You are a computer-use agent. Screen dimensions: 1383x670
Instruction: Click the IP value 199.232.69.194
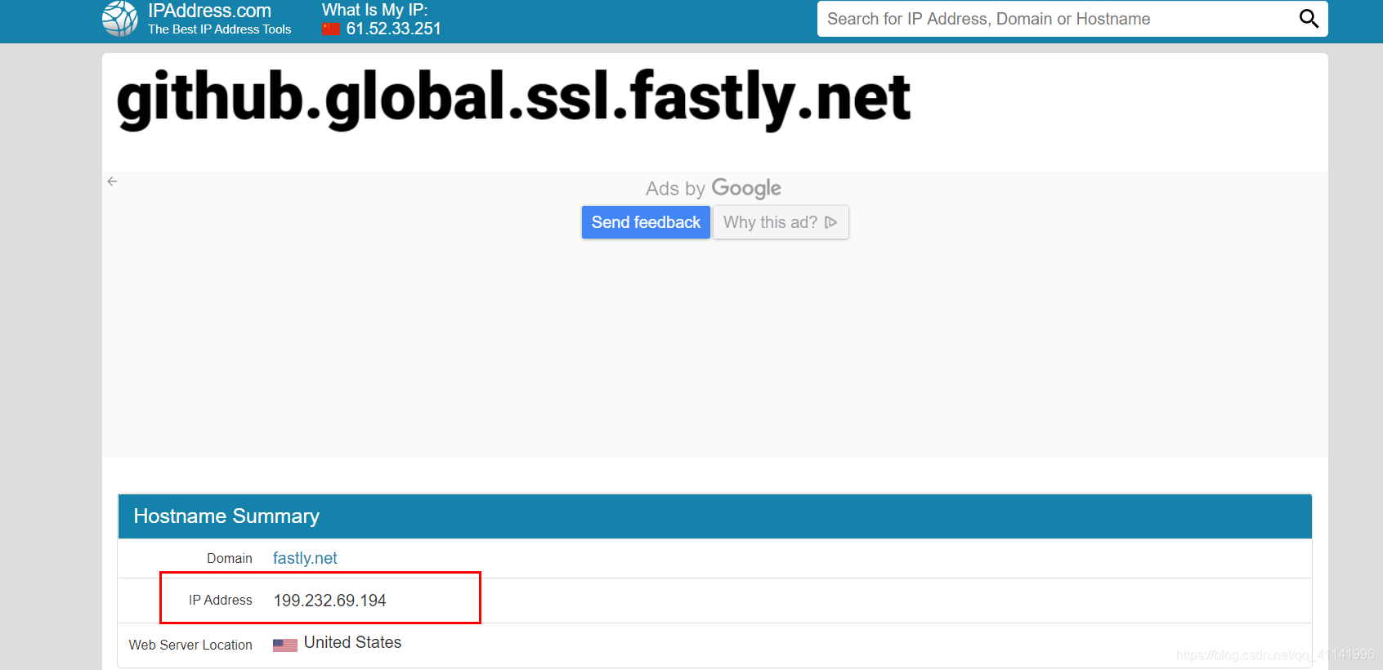pos(329,601)
